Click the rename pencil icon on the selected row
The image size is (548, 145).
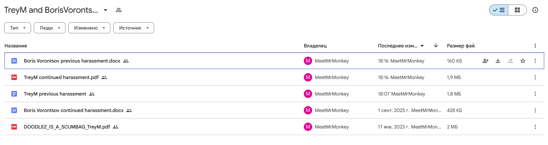(x=510, y=61)
